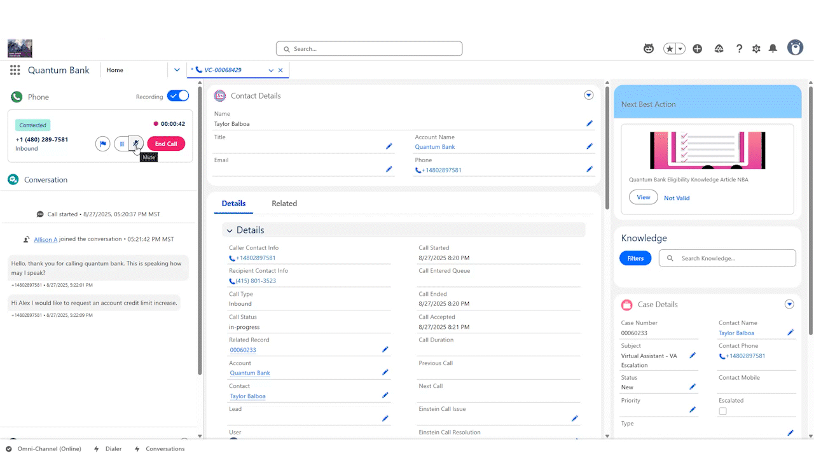The height and width of the screenshot is (458, 814).
Task: Pause the ongoing call
Action: pyautogui.click(x=121, y=144)
